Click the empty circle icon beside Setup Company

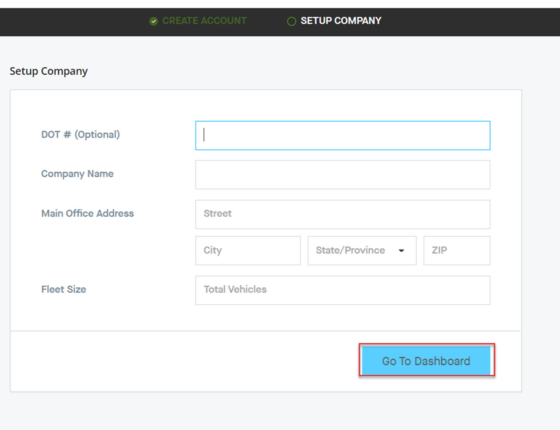(x=291, y=21)
